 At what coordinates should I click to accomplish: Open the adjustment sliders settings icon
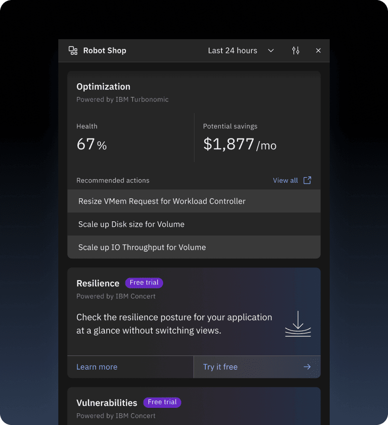click(295, 50)
